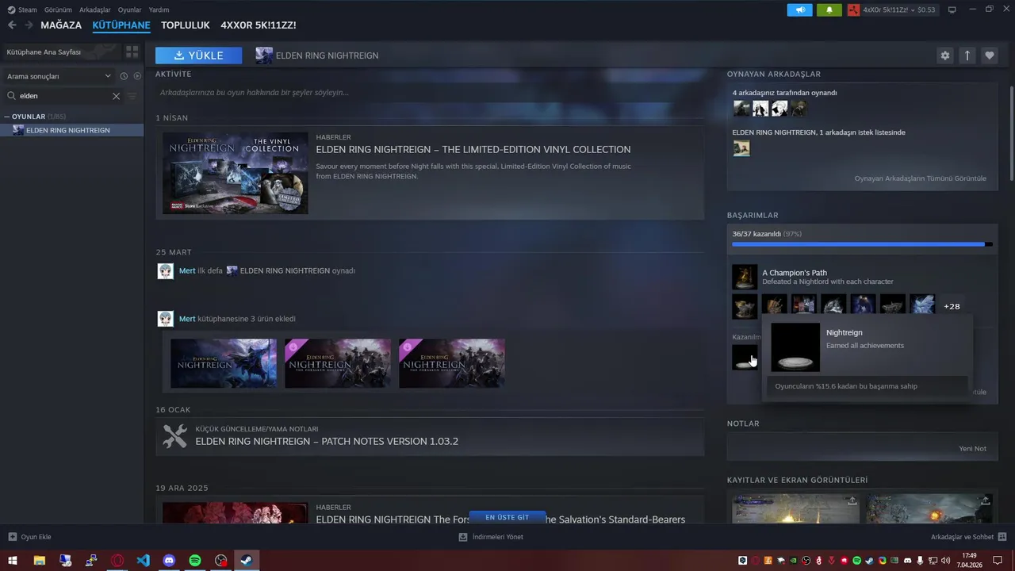Viewport: 1015px width, 571px height.
Task: Open İndirmeleri Yönet downloads manager
Action: (491, 537)
